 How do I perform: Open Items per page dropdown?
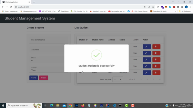pos(118,79)
